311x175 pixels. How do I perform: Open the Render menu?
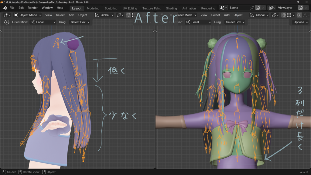click(x=32, y=8)
